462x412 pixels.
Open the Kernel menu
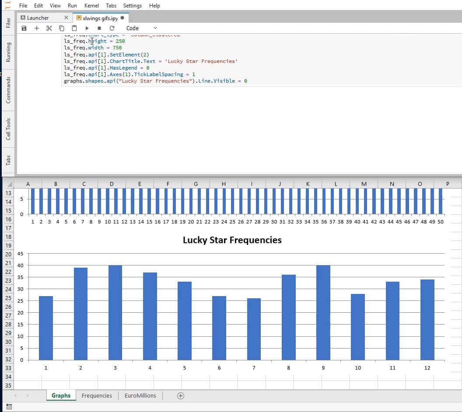91,6
